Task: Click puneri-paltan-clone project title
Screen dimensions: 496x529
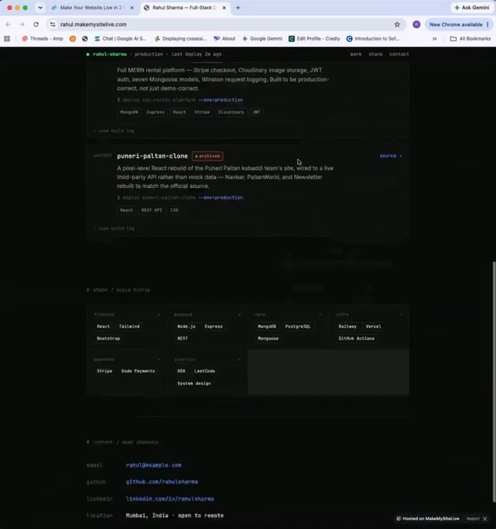Action: click(x=152, y=156)
